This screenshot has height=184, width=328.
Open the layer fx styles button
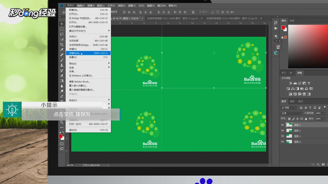[319, 164]
